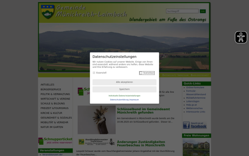Open the Impressum link in dialog
Screen dimensions: 249x156
point(134,100)
